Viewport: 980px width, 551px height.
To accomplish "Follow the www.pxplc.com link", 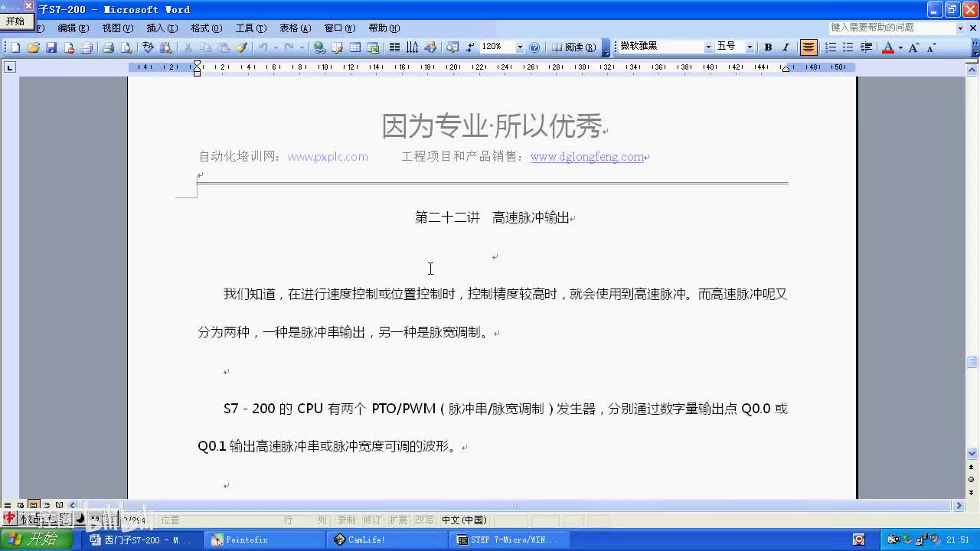I will pyautogui.click(x=328, y=157).
